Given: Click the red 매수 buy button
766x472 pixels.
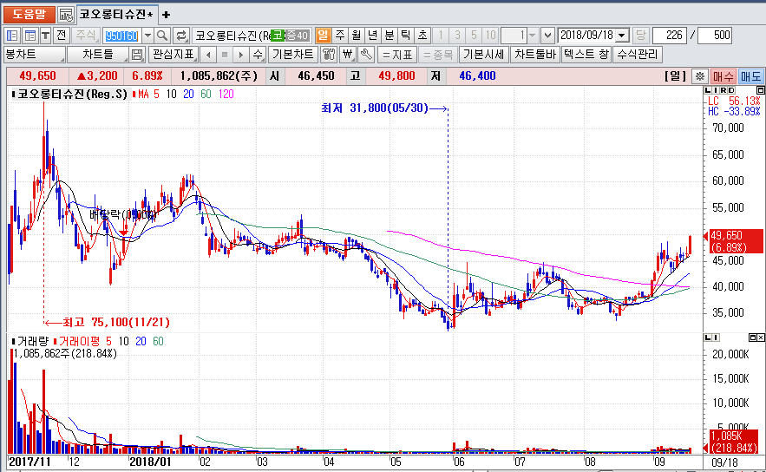Looking at the screenshot, I should [723, 76].
